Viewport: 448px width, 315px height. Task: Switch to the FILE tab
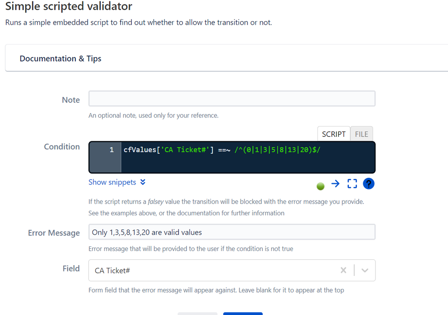(361, 134)
